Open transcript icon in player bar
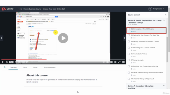The width and height of the screenshot is (170, 95). tap(107, 62)
